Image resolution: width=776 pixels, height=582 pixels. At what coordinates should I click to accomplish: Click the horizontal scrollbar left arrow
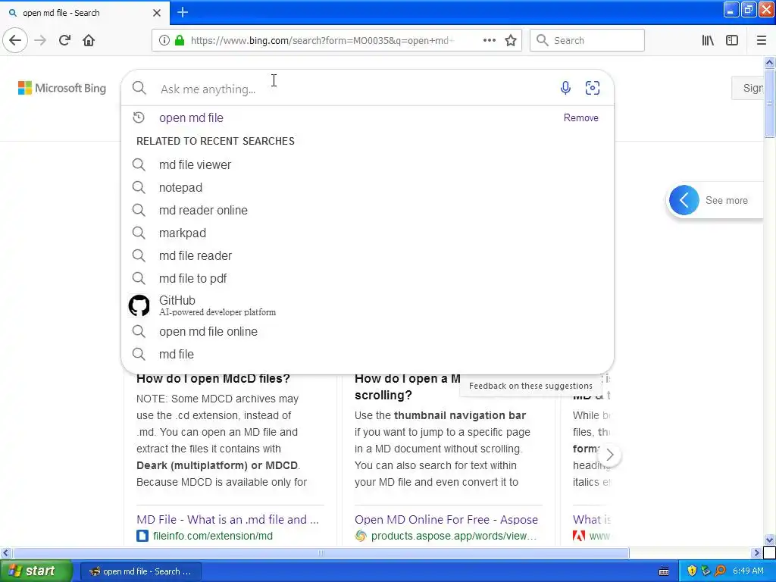5,552
